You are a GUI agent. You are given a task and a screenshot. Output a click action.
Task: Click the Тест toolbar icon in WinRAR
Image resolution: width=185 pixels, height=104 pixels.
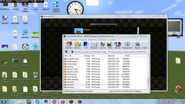click(86, 45)
